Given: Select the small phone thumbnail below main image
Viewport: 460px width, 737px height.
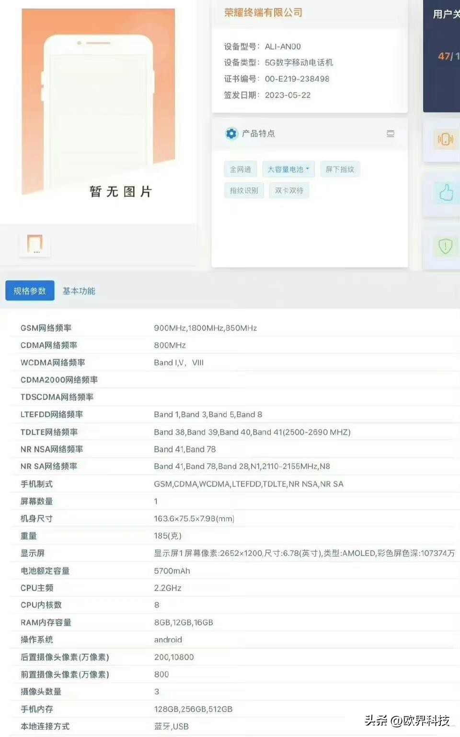Looking at the screenshot, I should 34,244.
